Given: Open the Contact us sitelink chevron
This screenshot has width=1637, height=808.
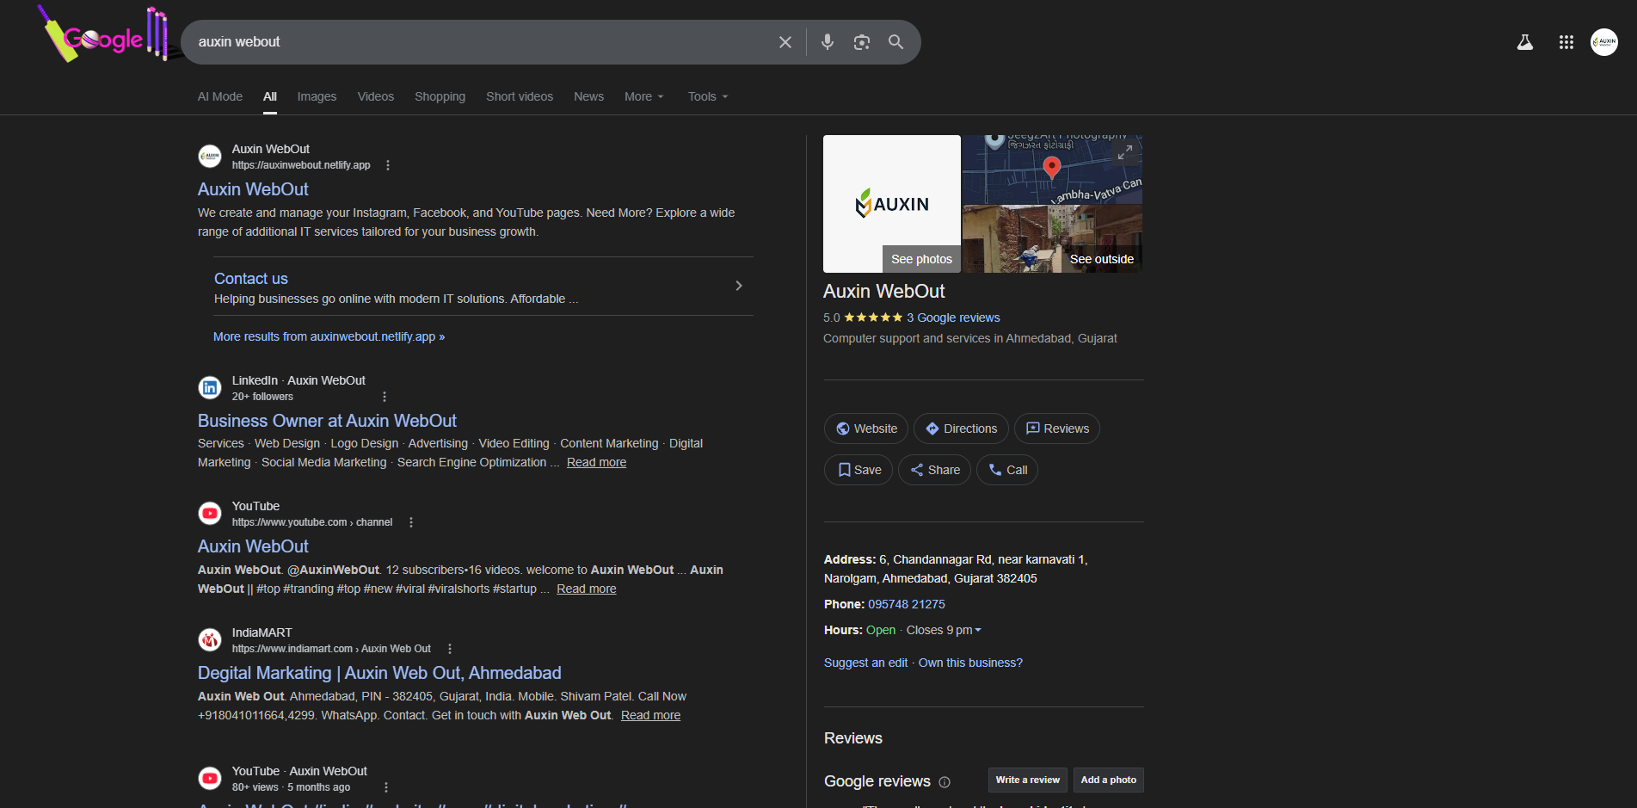Looking at the screenshot, I should click(x=738, y=286).
